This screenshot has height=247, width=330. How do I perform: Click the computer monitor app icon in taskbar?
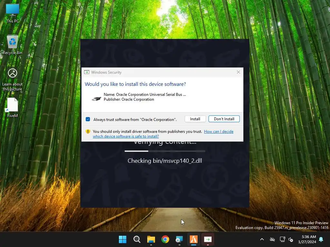coord(179,239)
